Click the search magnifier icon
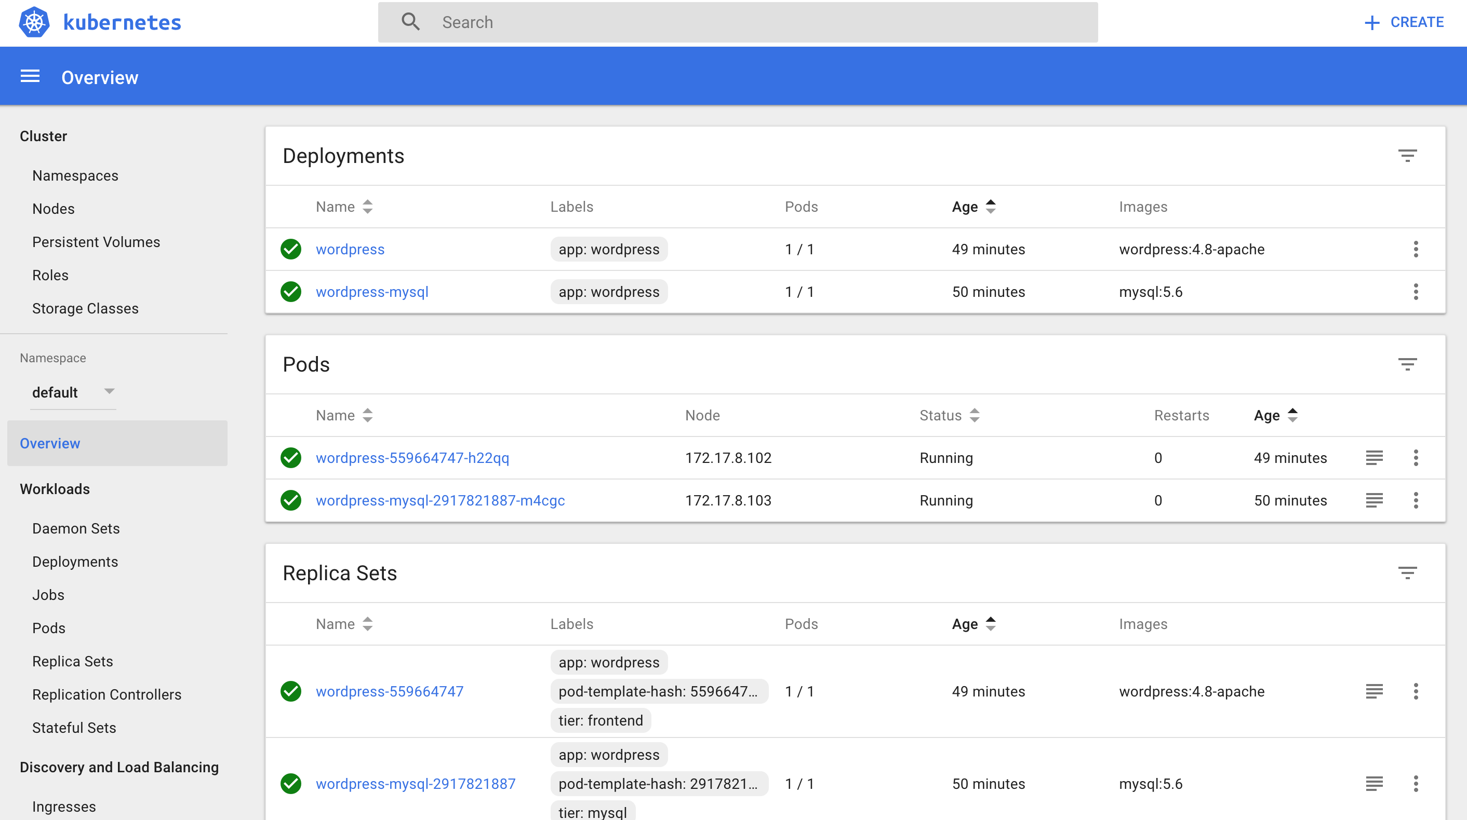The height and width of the screenshot is (820, 1467). click(x=410, y=22)
